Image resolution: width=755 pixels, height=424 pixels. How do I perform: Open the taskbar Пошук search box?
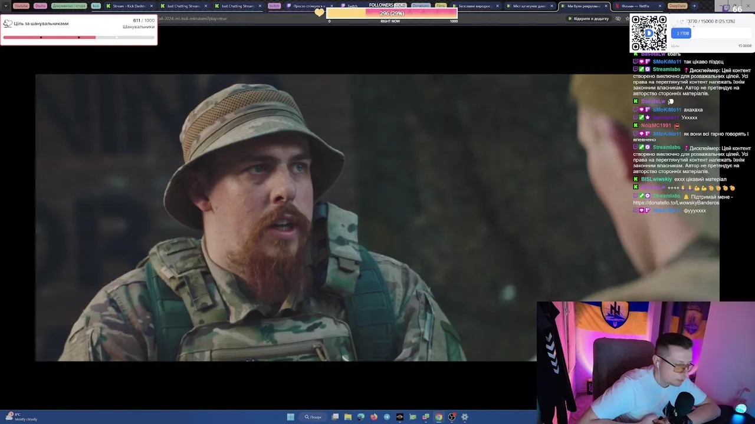[313, 417]
